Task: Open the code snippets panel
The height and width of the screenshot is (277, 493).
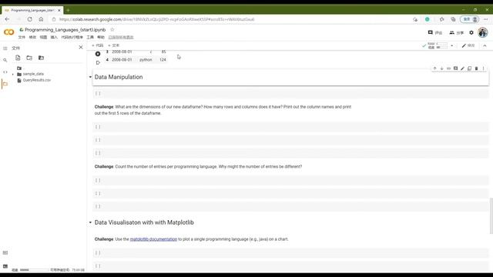Action: pyautogui.click(x=5, y=72)
